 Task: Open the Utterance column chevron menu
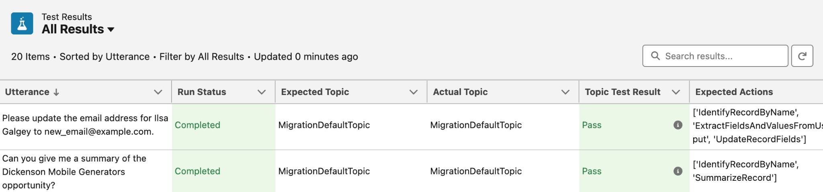click(158, 92)
